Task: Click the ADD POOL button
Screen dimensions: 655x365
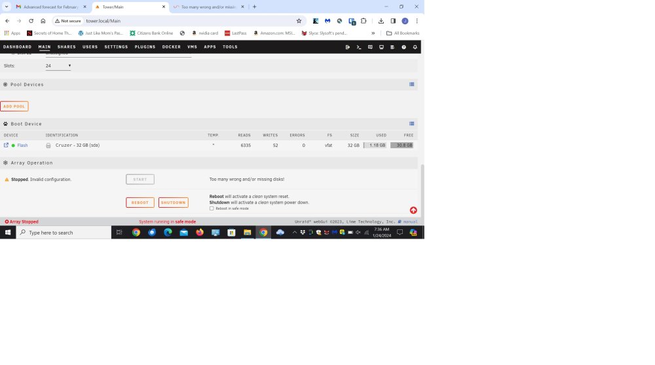Action: (14, 106)
